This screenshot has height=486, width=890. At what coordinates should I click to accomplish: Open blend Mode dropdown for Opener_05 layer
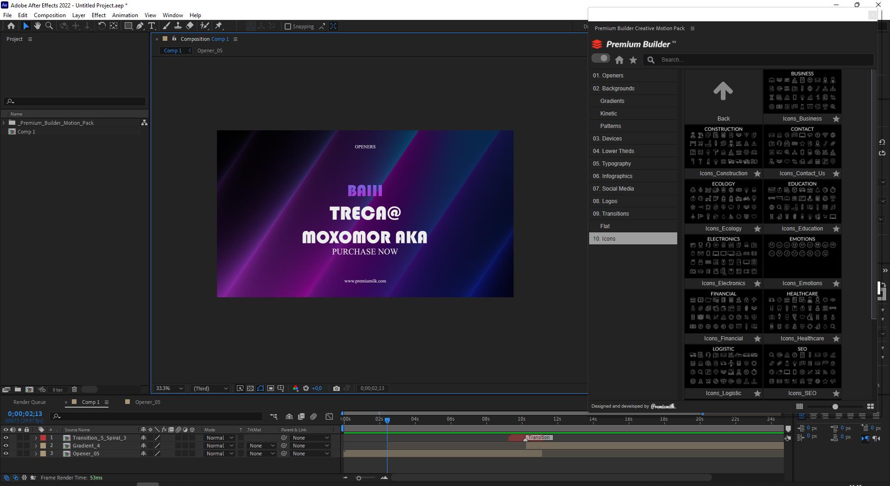coord(220,454)
